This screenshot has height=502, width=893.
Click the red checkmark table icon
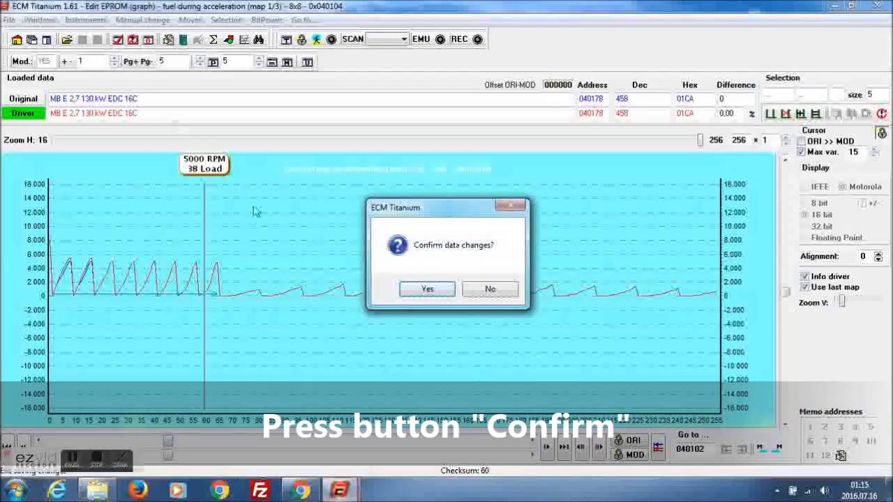118,40
